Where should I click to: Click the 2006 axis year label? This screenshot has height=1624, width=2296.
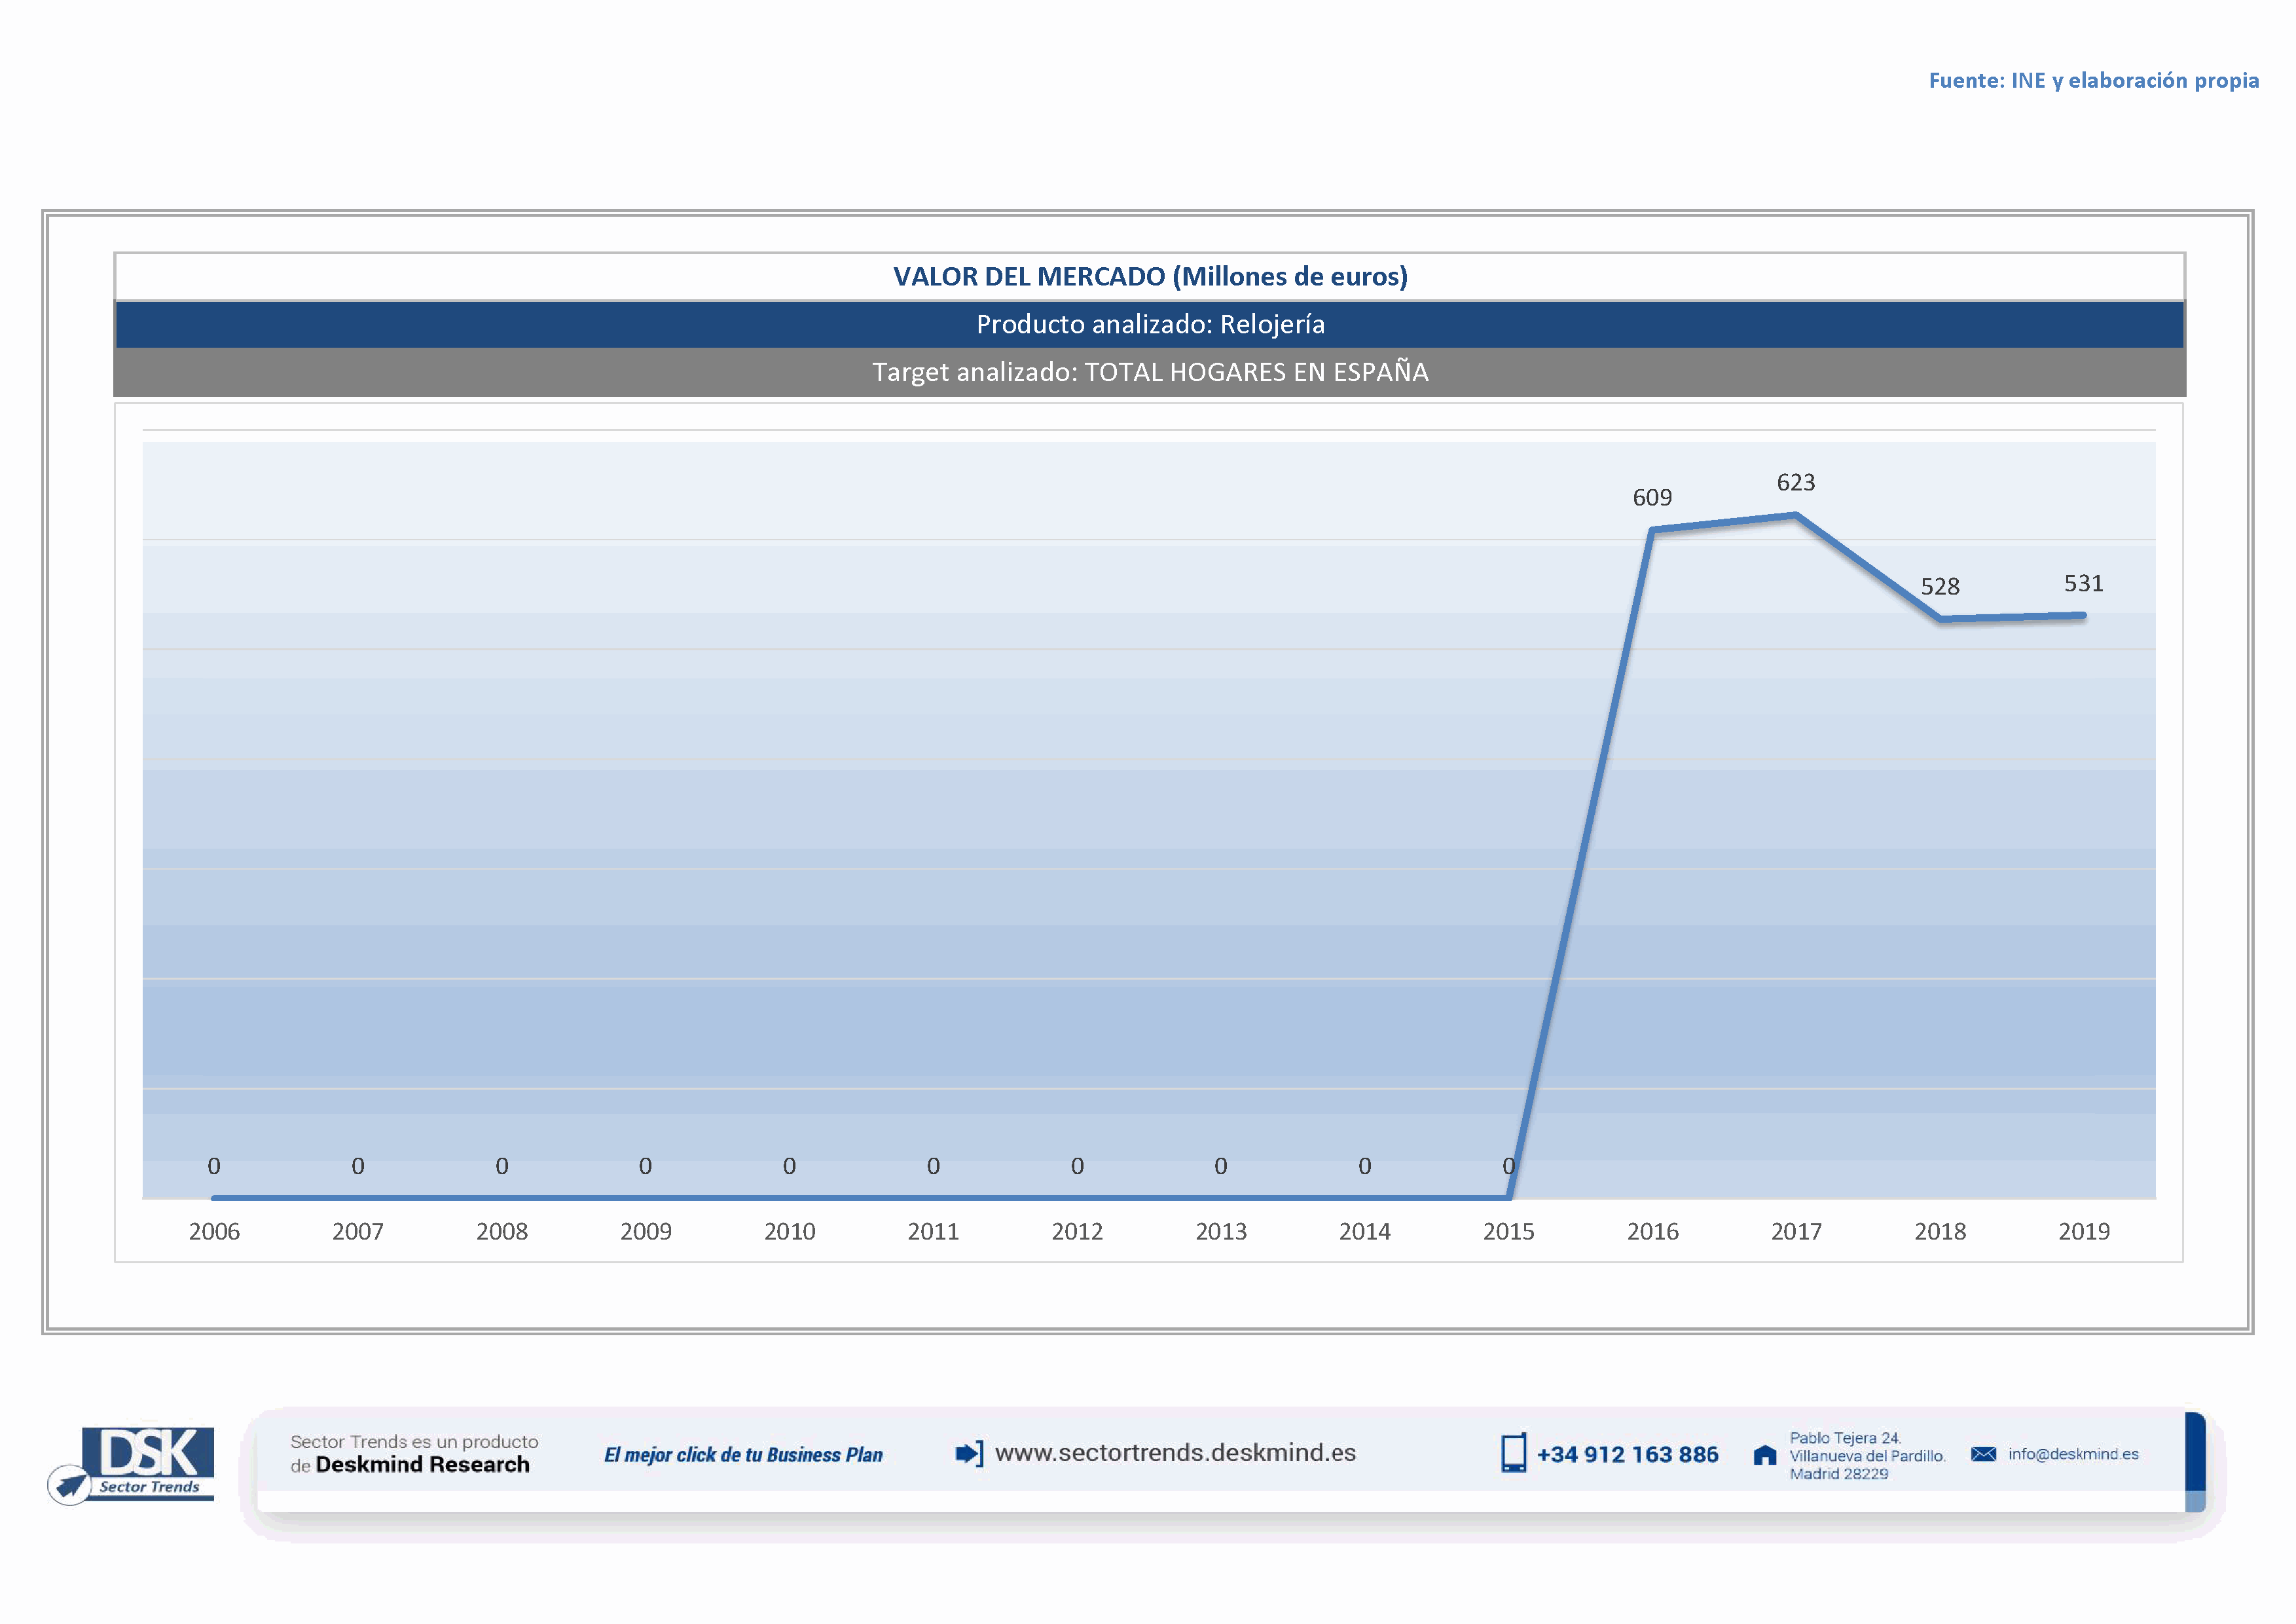(x=214, y=1232)
